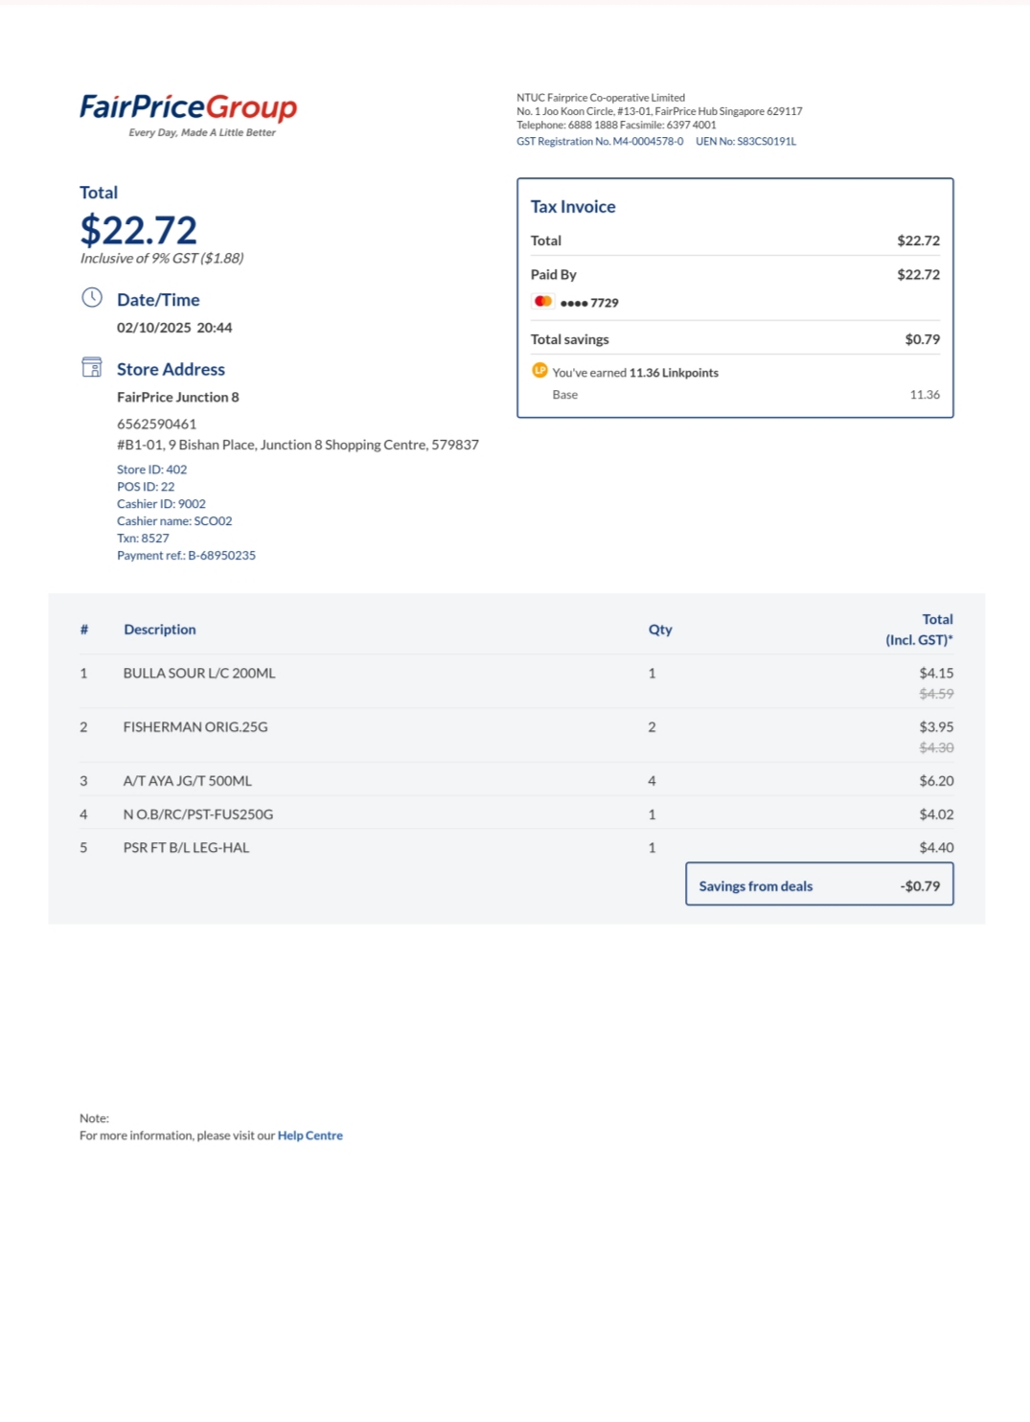Click the Savings from deals label
This screenshot has width=1030, height=1422.
756,886
